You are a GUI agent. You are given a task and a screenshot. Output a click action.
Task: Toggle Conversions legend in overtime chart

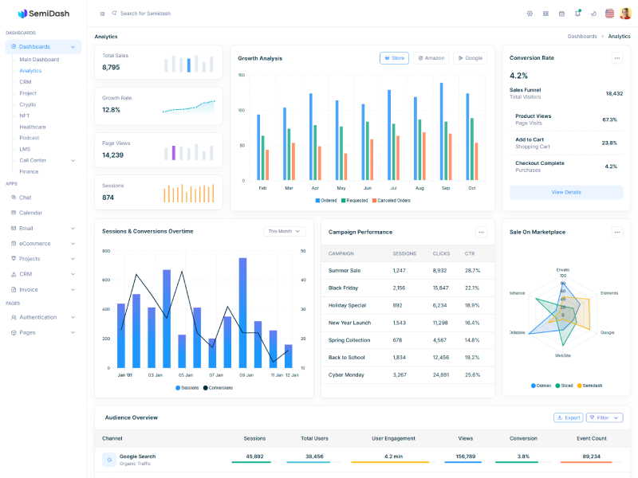point(218,388)
